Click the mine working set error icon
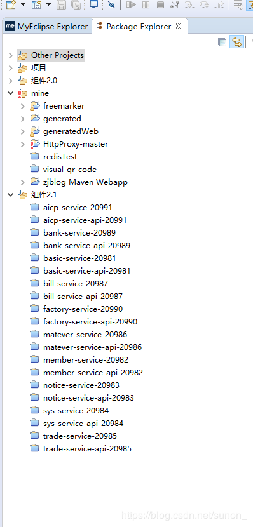253x527 pixels. click(22, 93)
